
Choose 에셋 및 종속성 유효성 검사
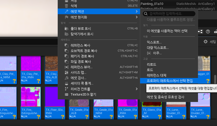pyautogui.click(x=169, y=97)
